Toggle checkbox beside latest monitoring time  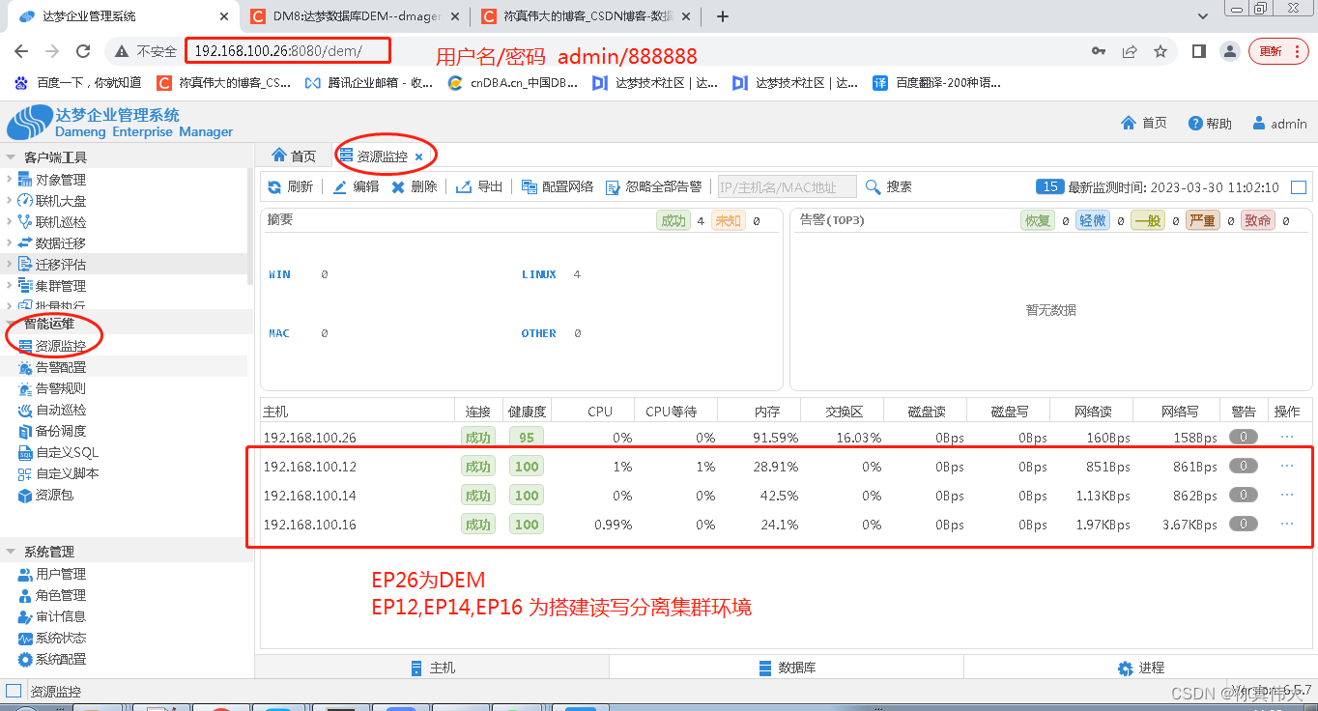(x=1299, y=187)
